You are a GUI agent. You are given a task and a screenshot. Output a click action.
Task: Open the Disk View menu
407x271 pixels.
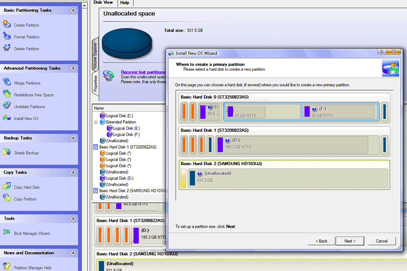click(x=103, y=2)
